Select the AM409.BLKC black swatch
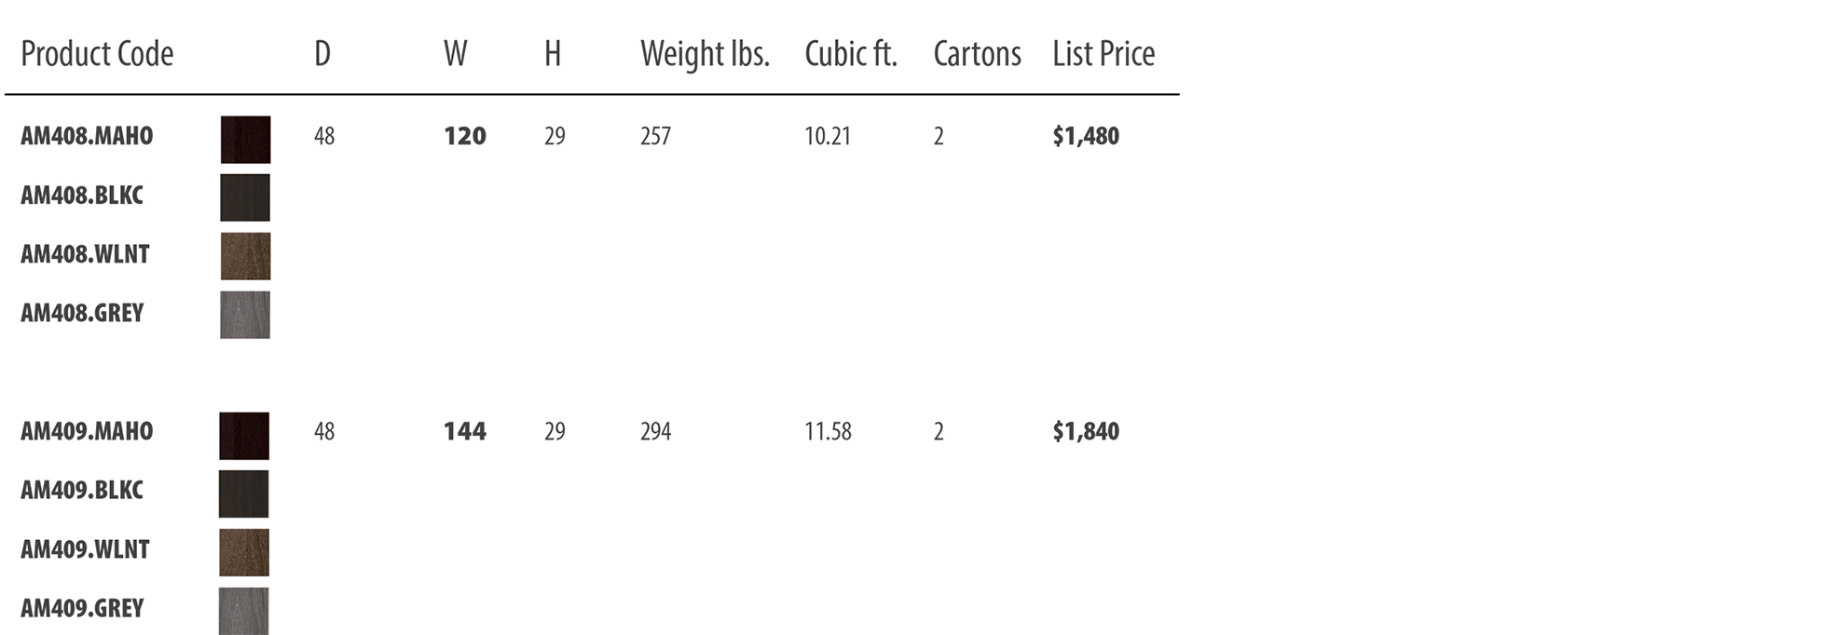This screenshot has height=635, width=1823. (x=244, y=493)
